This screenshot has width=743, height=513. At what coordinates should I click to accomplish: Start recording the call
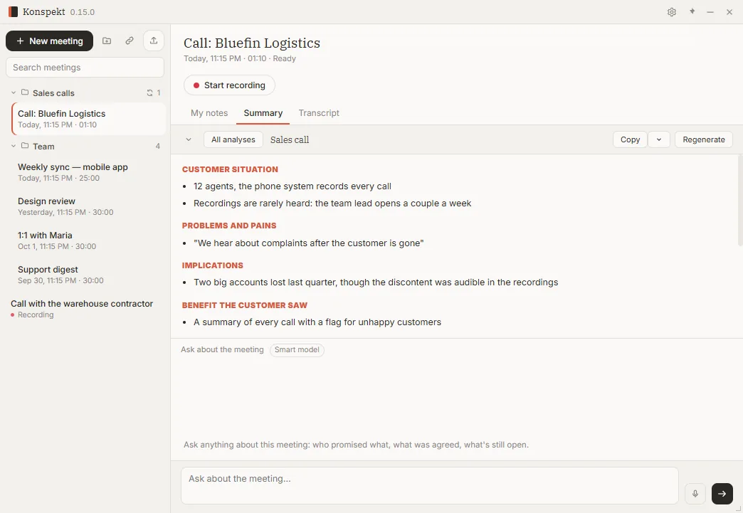[x=229, y=85]
